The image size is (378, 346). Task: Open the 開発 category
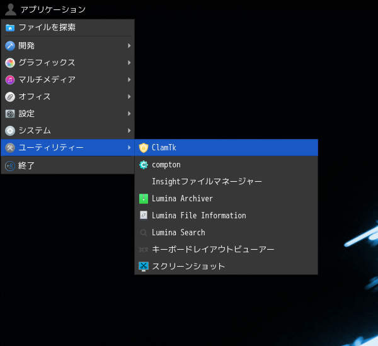pos(68,46)
